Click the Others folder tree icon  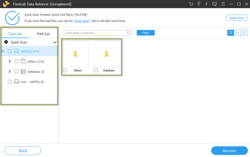pos(23,61)
